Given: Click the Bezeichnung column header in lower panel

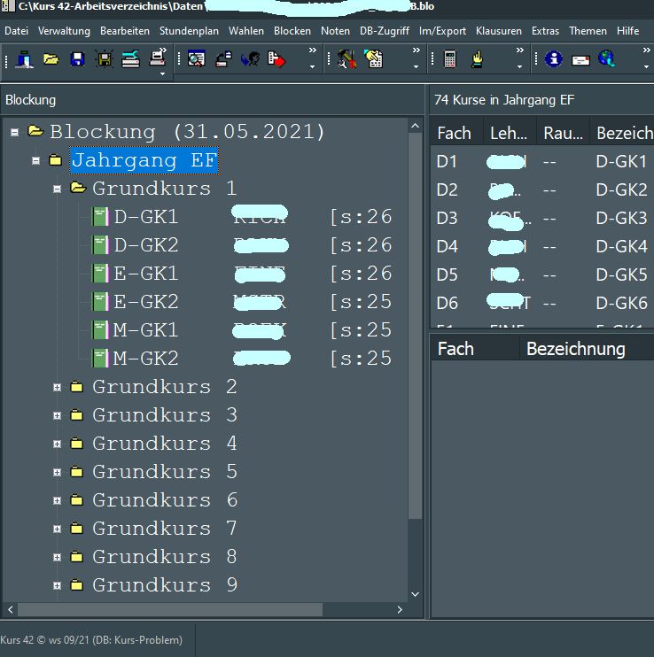Looking at the screenshot, I should point(575,349).
